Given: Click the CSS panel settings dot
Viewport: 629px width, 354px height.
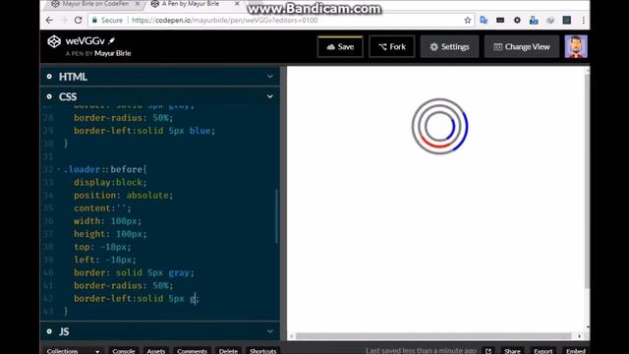Looking at the screenshot, I should tap(49, 96).
